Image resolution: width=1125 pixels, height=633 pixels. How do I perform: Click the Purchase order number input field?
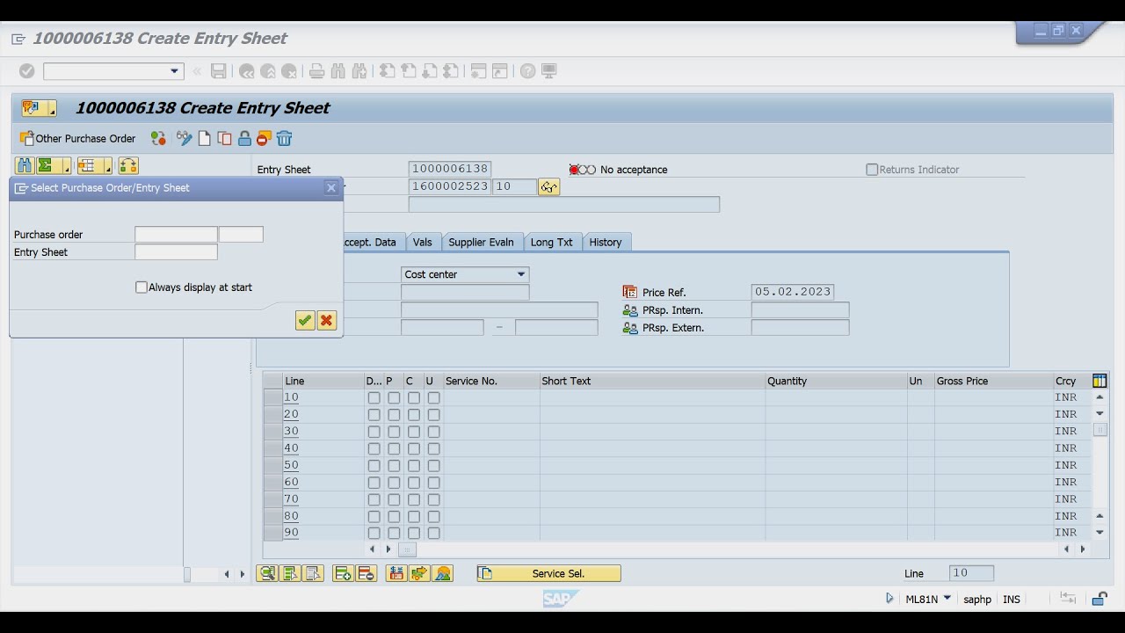176,235
